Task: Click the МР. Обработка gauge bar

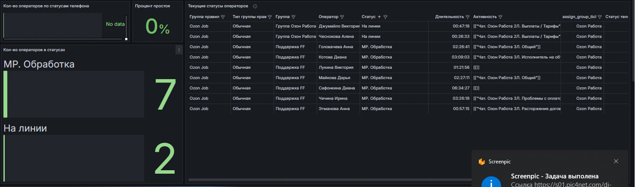Action: pos(74,94)
